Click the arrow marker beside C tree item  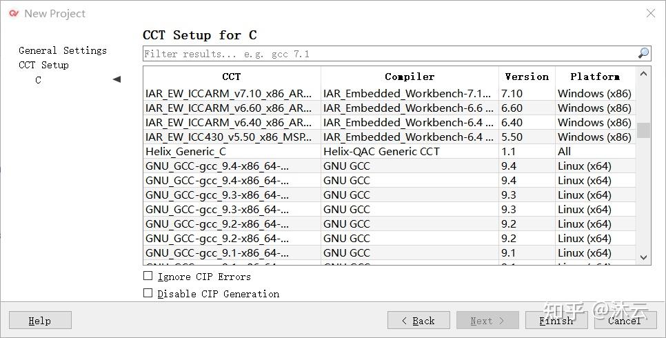[117, 79]
